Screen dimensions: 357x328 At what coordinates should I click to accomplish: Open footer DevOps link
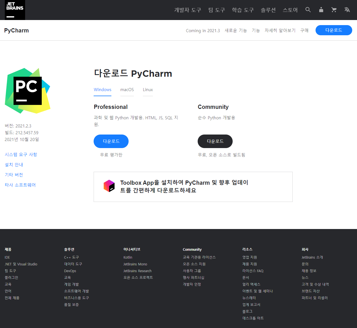tap(70, 271)
